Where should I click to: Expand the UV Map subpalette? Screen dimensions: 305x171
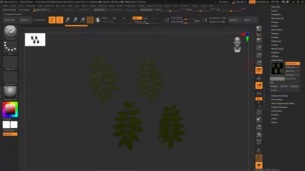274,56
